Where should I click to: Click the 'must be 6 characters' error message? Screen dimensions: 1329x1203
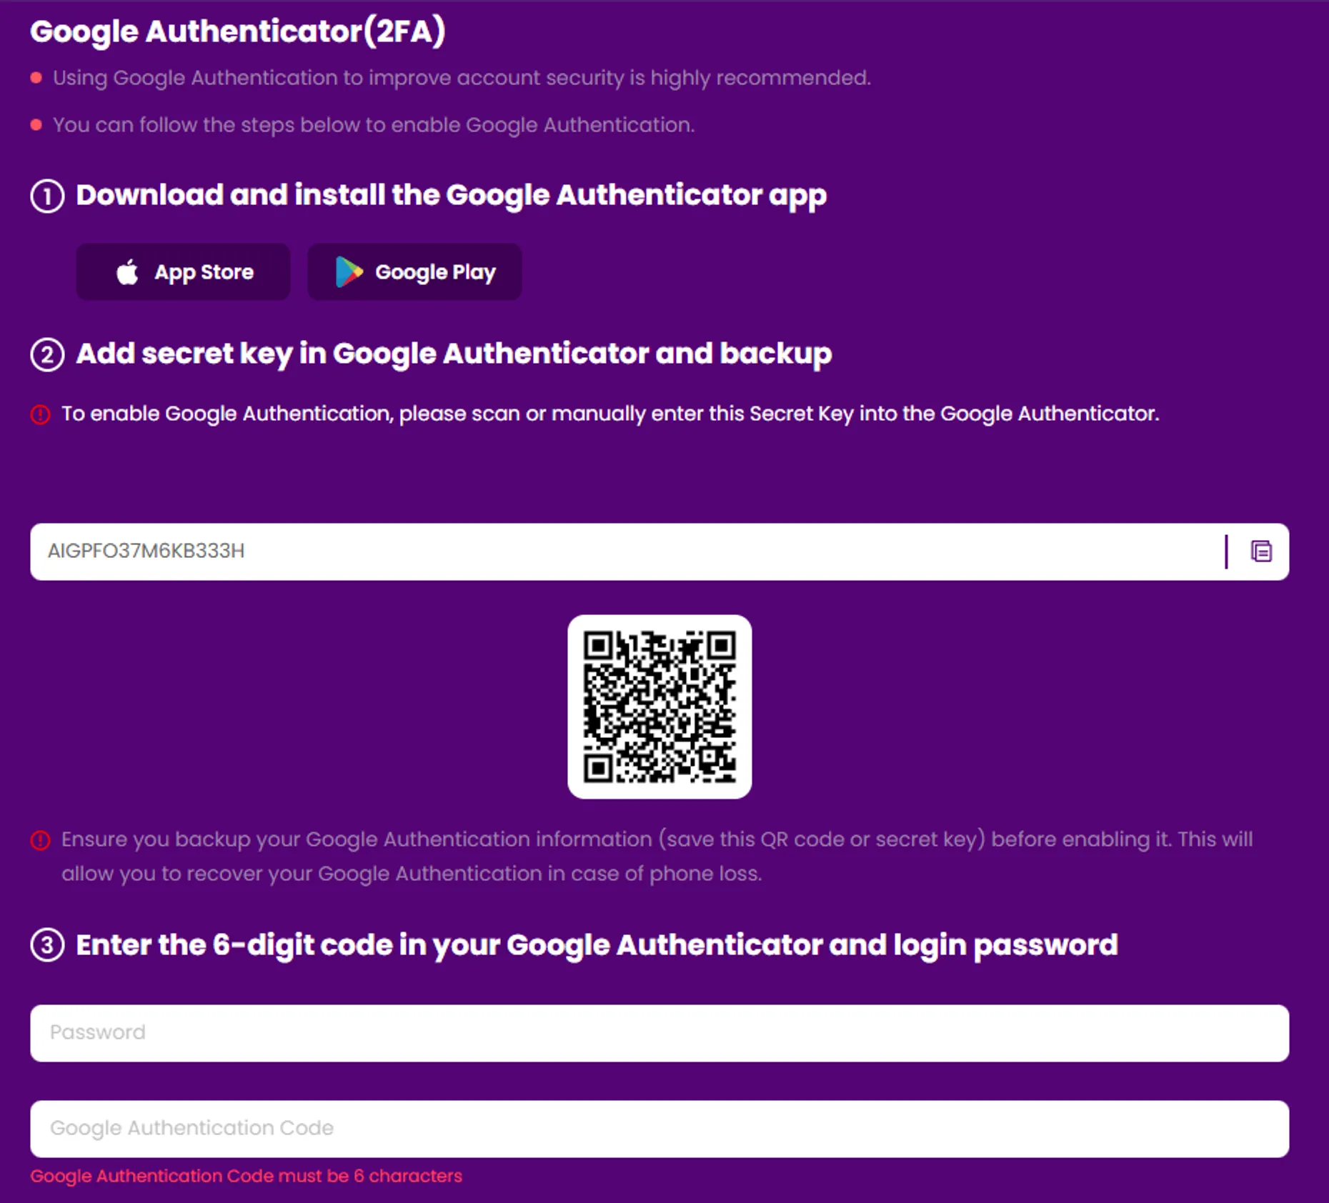[x=247, y=1176]
